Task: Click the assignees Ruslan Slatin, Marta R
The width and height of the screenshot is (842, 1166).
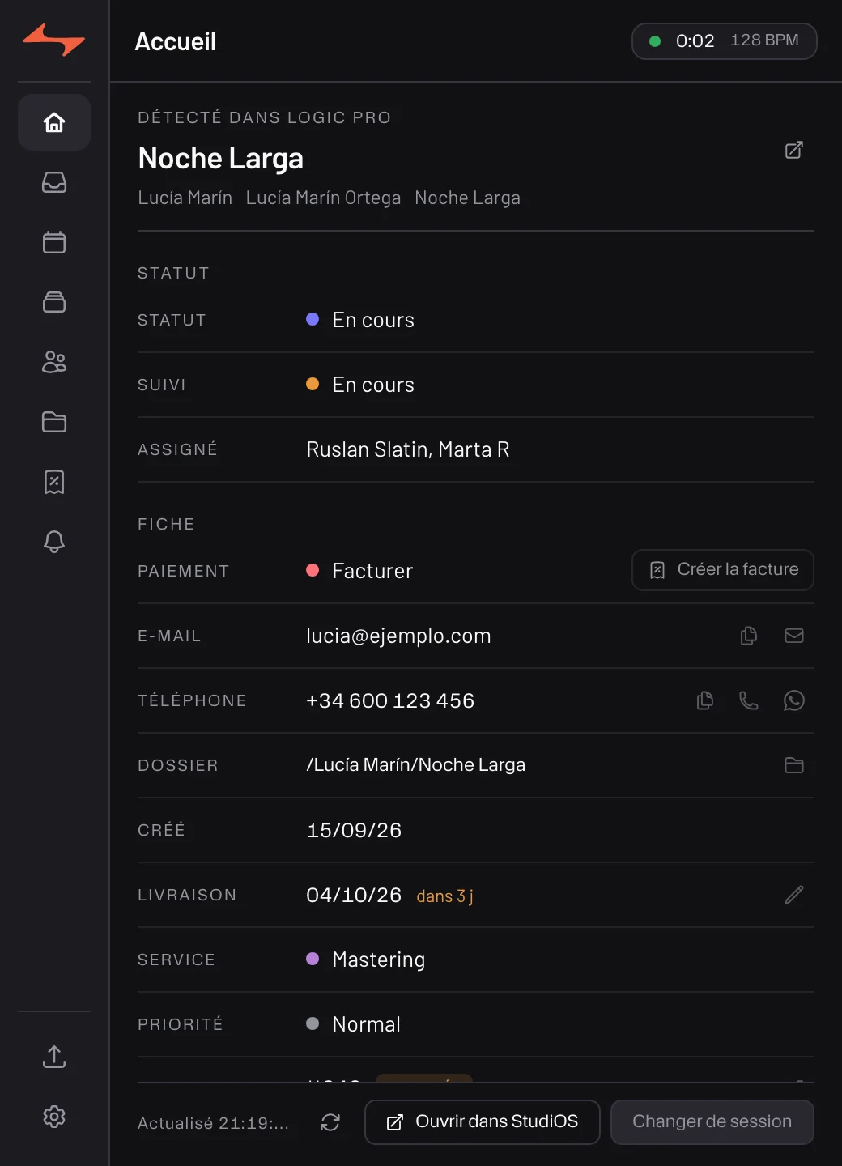Action: (x=408, y=449)
